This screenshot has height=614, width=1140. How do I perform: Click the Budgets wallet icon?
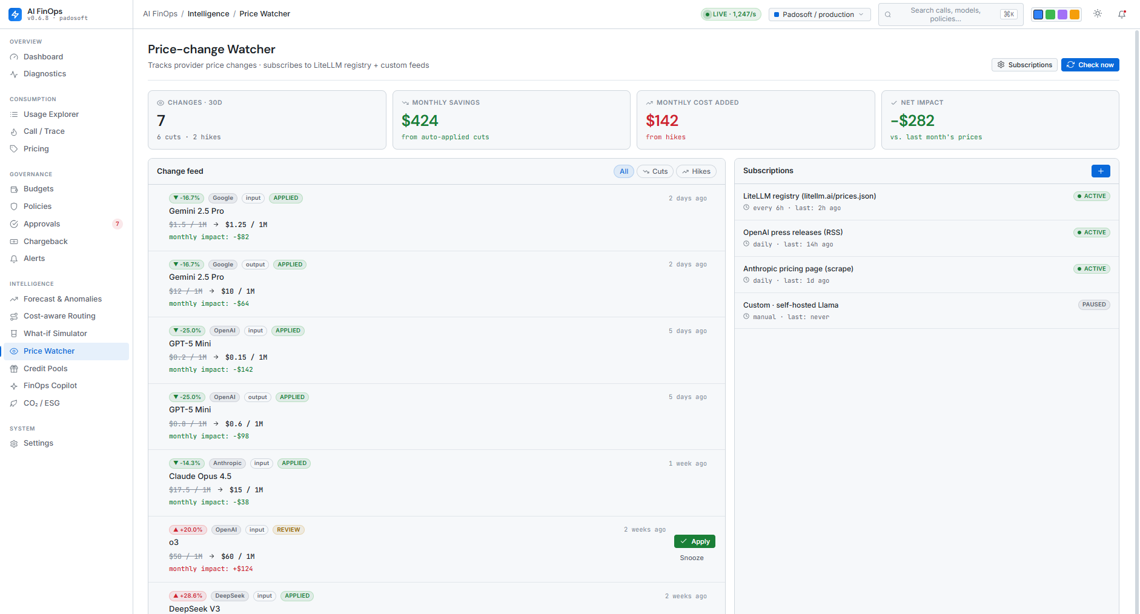pyautogui.click(x=14, y=189)
